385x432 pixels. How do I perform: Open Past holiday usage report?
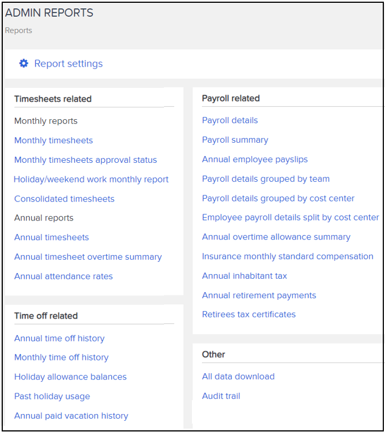pyautogui.click(x=52, y=396)
